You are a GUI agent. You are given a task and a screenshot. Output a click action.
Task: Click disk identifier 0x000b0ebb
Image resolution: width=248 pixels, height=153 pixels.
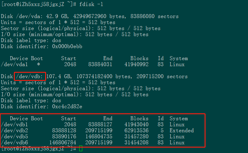(67, 46)
